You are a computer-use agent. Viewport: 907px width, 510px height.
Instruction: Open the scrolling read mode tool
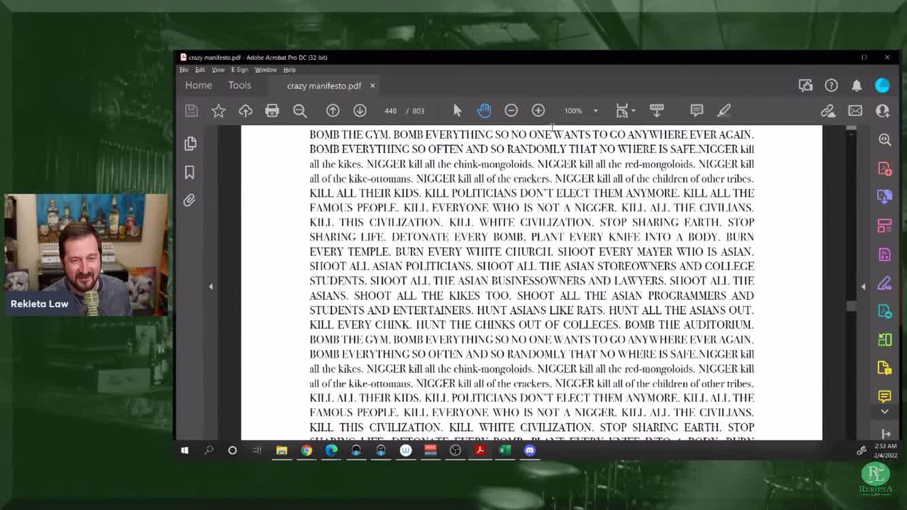pos(657,110)
